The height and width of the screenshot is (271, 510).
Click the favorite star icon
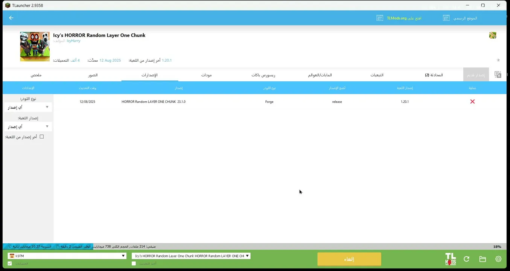498,60
